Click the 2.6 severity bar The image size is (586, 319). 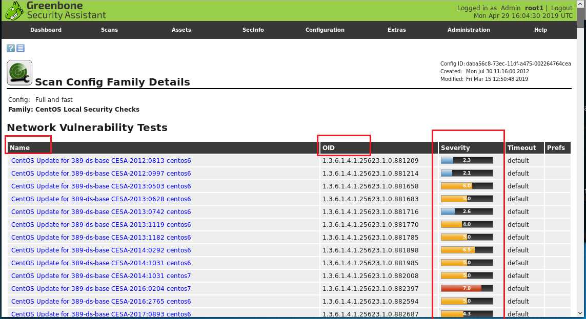click(x=467, y=211)
